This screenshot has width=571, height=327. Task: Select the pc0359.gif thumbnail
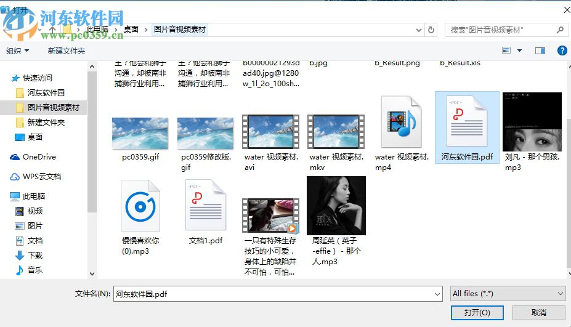tap(140, 133)
